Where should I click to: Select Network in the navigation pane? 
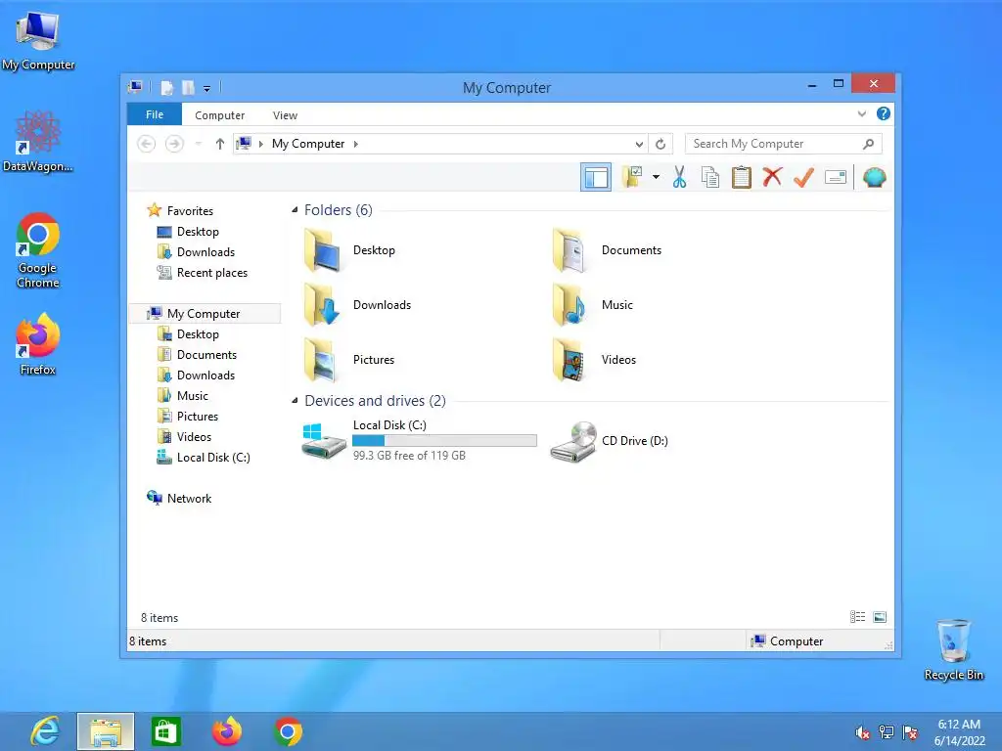pyautogui.click(x=189, y=498)
